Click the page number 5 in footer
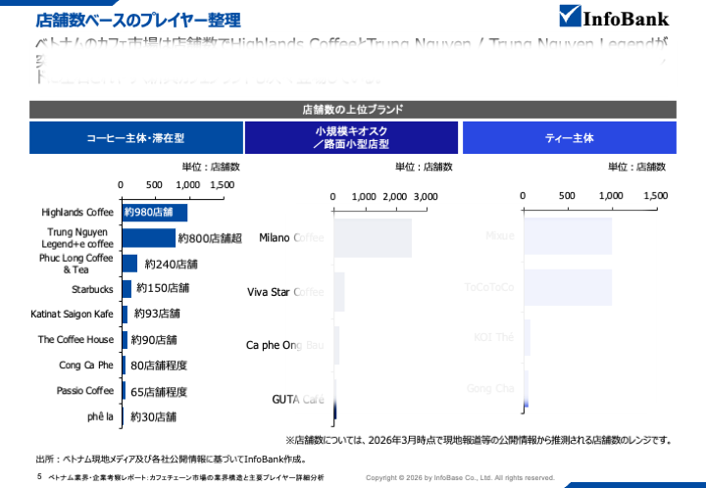This screenshot has width=706, height=488. click(x=39, y=476)
